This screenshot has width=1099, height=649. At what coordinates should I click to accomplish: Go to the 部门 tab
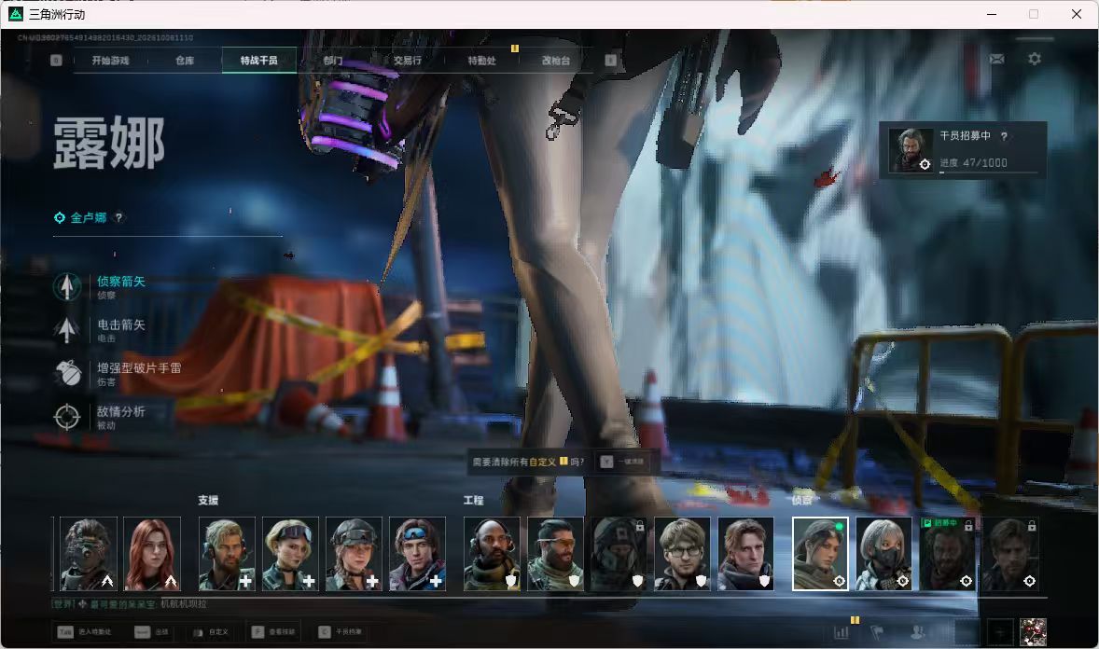[334, 61]
